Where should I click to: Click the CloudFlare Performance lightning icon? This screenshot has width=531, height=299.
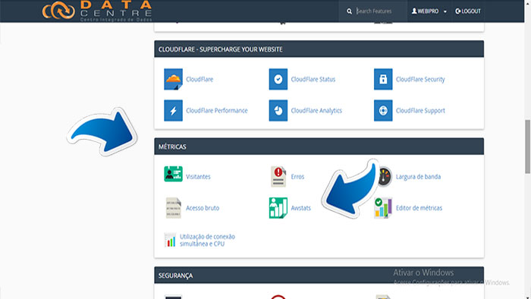coord(173,110)
